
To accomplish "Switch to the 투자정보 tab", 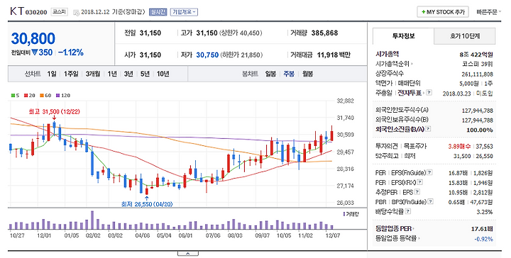I will (403, 36).
